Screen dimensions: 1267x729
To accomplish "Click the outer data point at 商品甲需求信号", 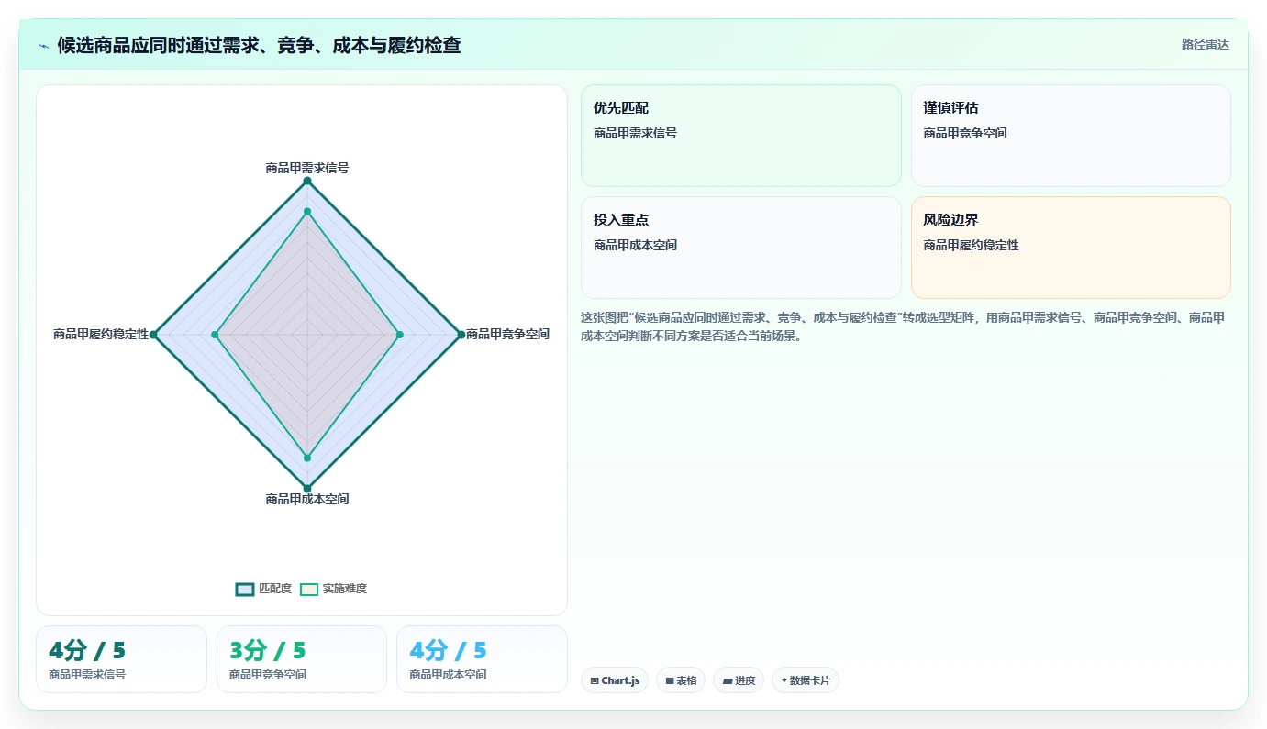I will coord(307,181).
